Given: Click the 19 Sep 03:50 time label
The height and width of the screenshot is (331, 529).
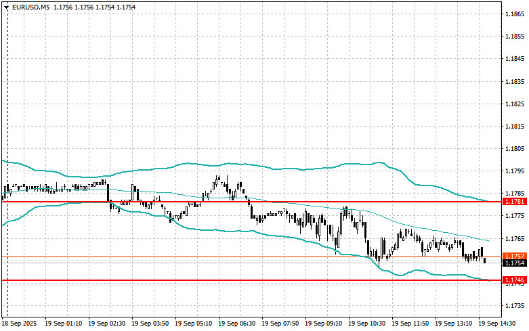Looking at the screenshot, I should [150, 324].
